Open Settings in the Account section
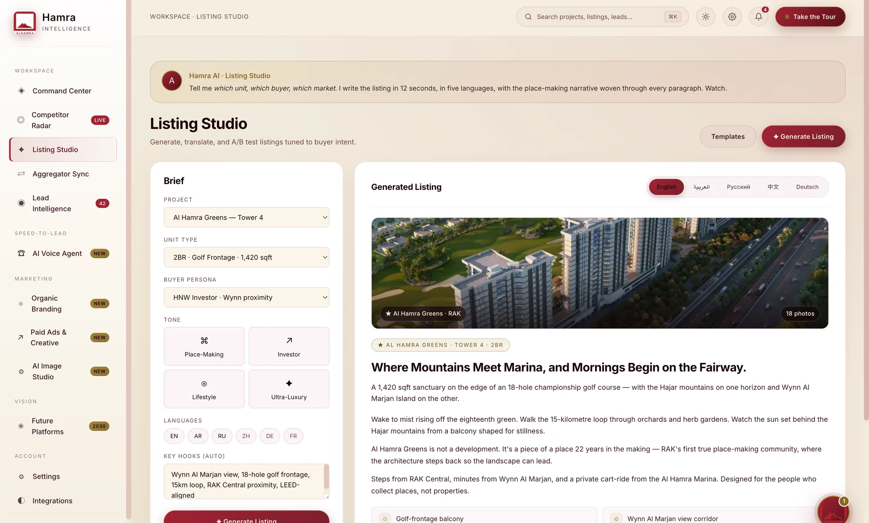 tap(63, 477)
